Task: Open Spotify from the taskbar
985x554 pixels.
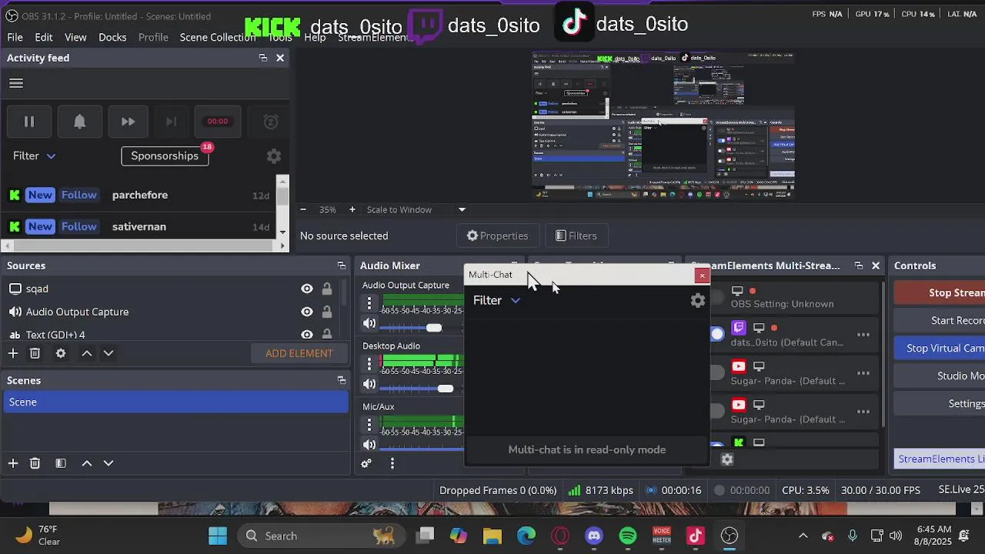Action: (x=628, y=536)
